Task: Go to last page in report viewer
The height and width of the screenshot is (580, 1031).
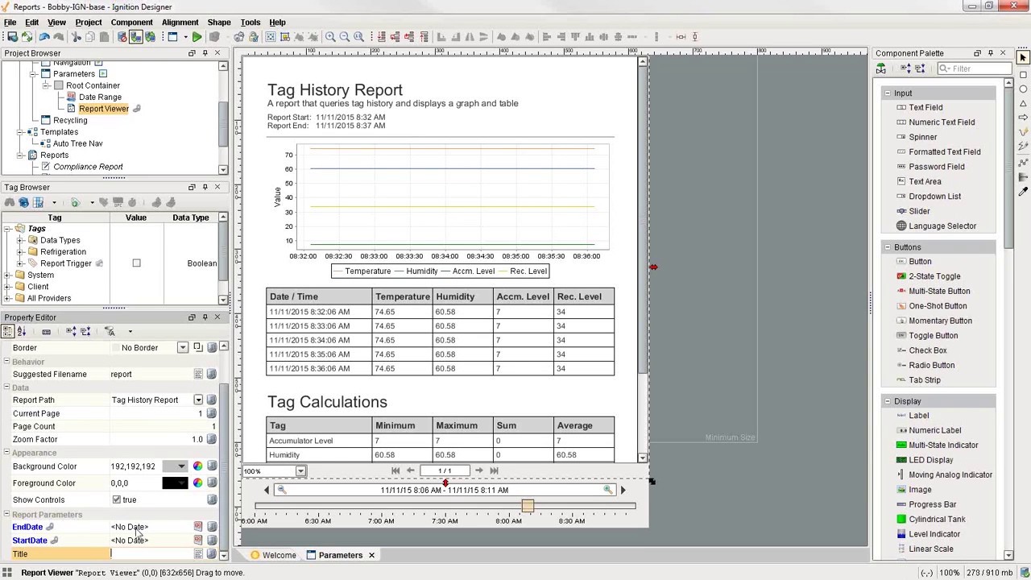Action: [494, 470]
